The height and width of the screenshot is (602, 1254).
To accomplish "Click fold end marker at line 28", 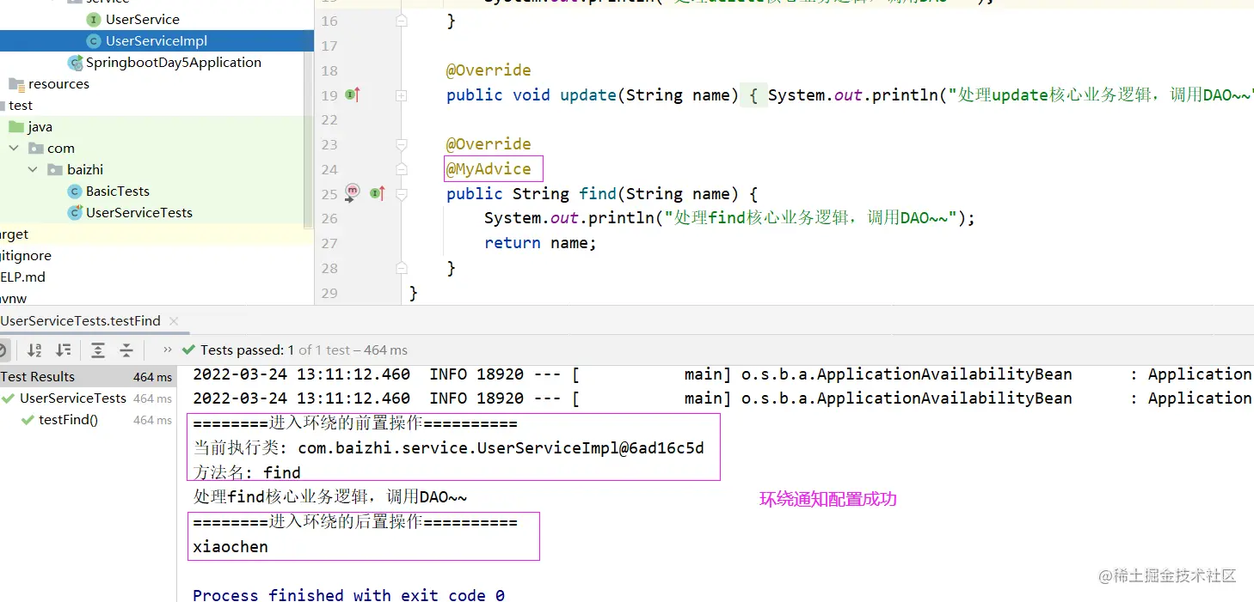I will (x=401, y=268).
